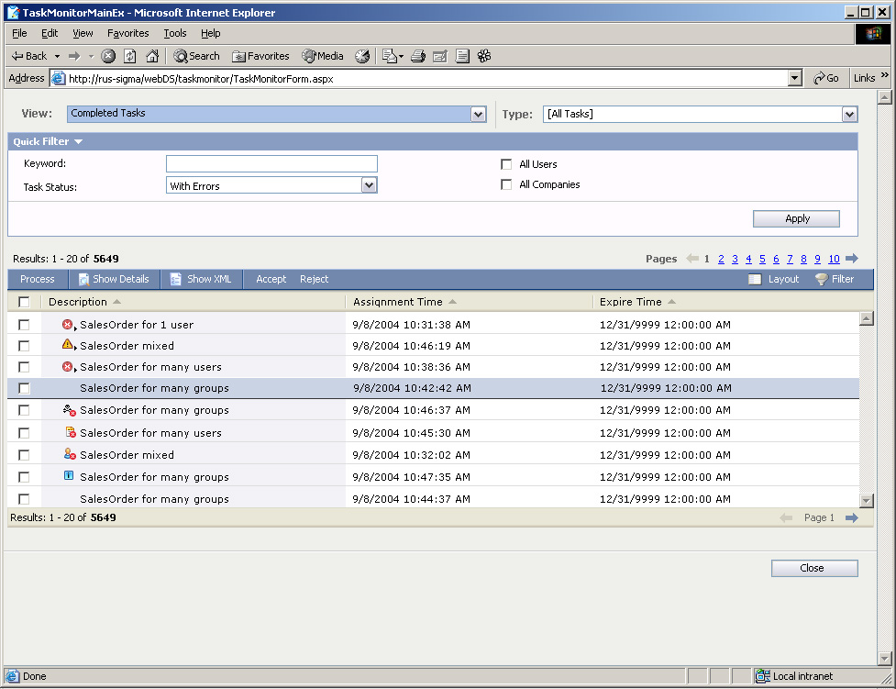Image resolution: width=896 pixels, height=689 pixels.
Task: Click error icon of SalesOrder for 1 user
Action: (x=68, y=324)
